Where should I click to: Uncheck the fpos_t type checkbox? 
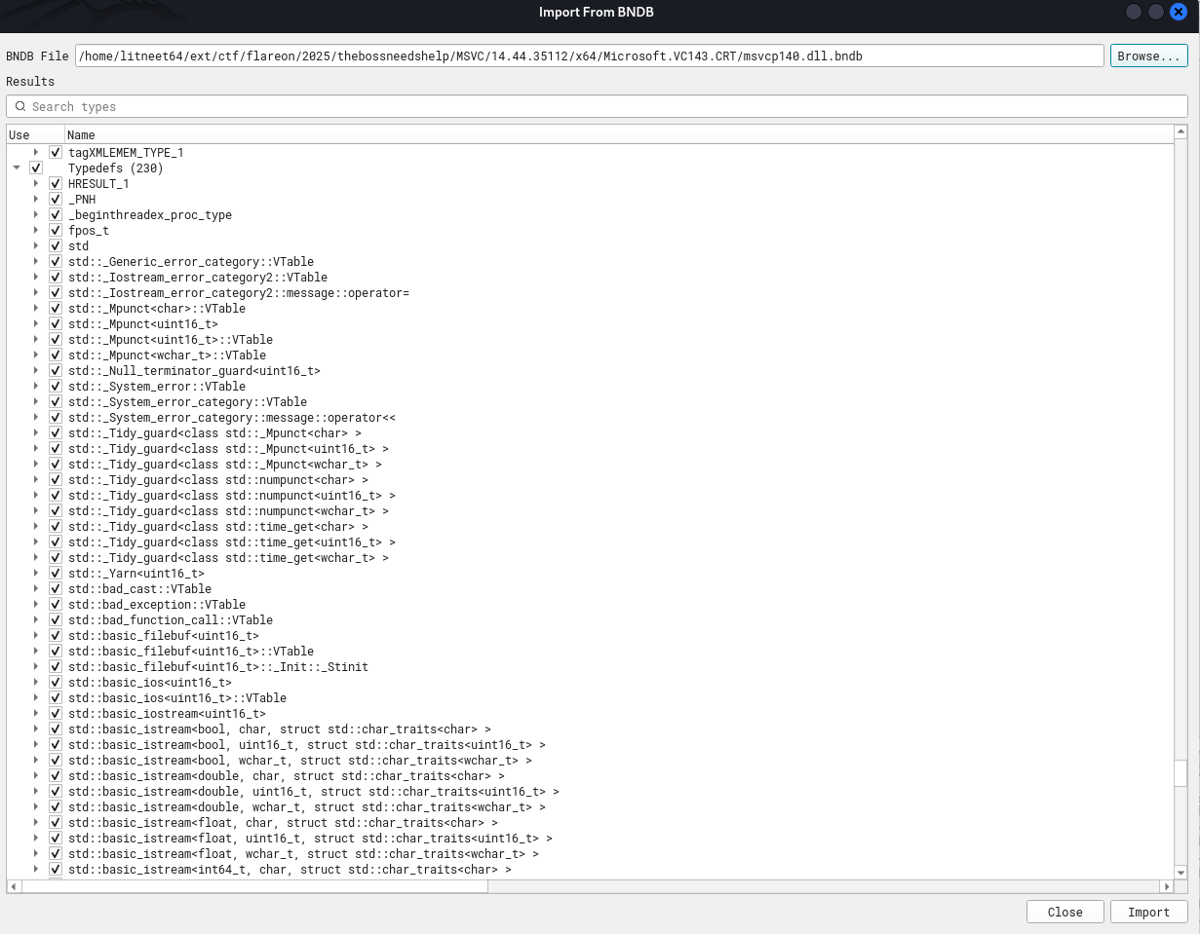pos(56,231)
